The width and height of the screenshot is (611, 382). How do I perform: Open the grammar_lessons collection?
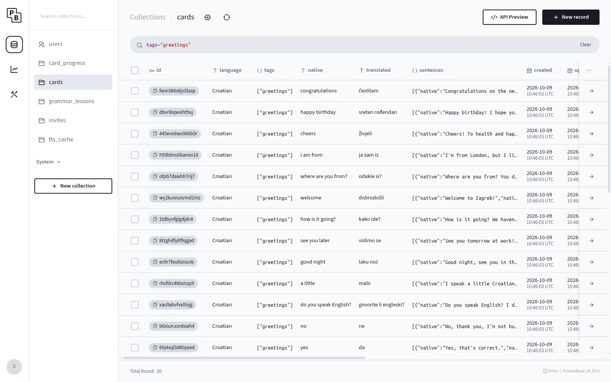point(73,101)
